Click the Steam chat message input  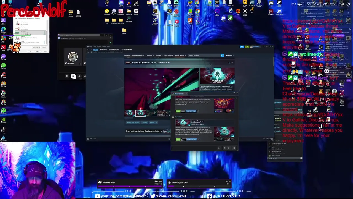pyautogui.click(x=194, y=148)
